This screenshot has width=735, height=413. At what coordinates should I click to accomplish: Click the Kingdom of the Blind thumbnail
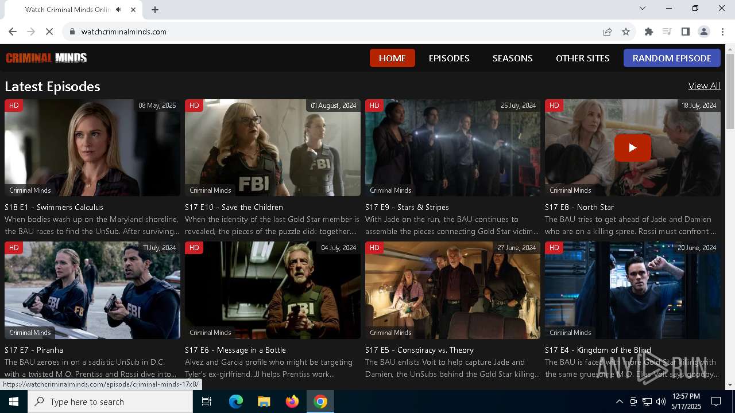pyautogui.click(x=633, y=290)
